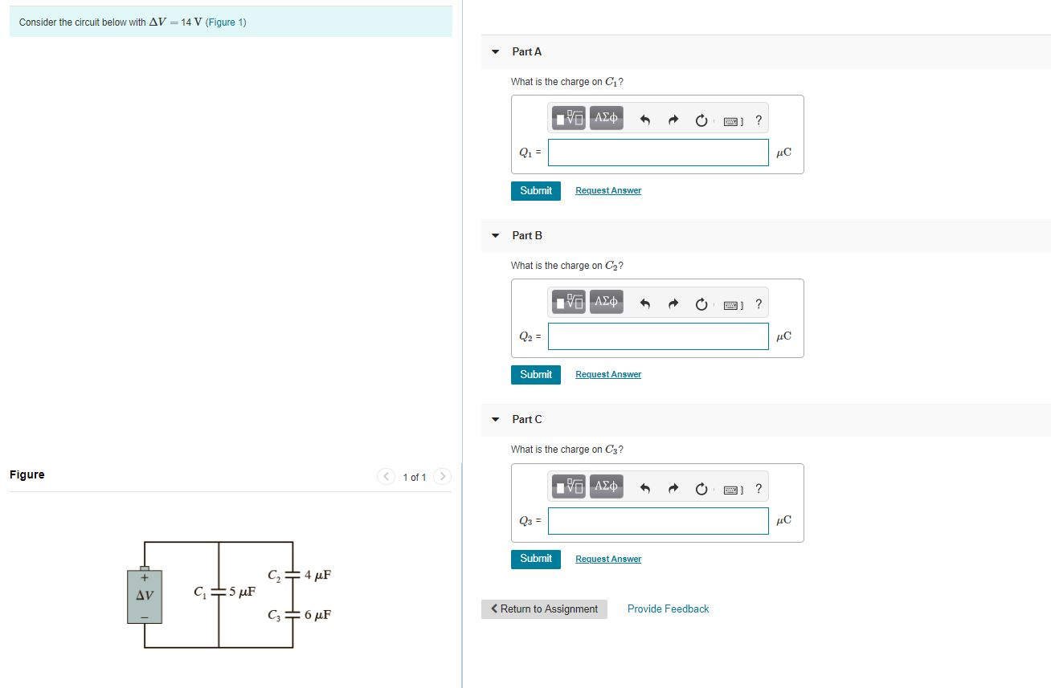Screen dimensions: 1051x688
Task: Click the question text about charge on C2
Action: coord(567,266)
